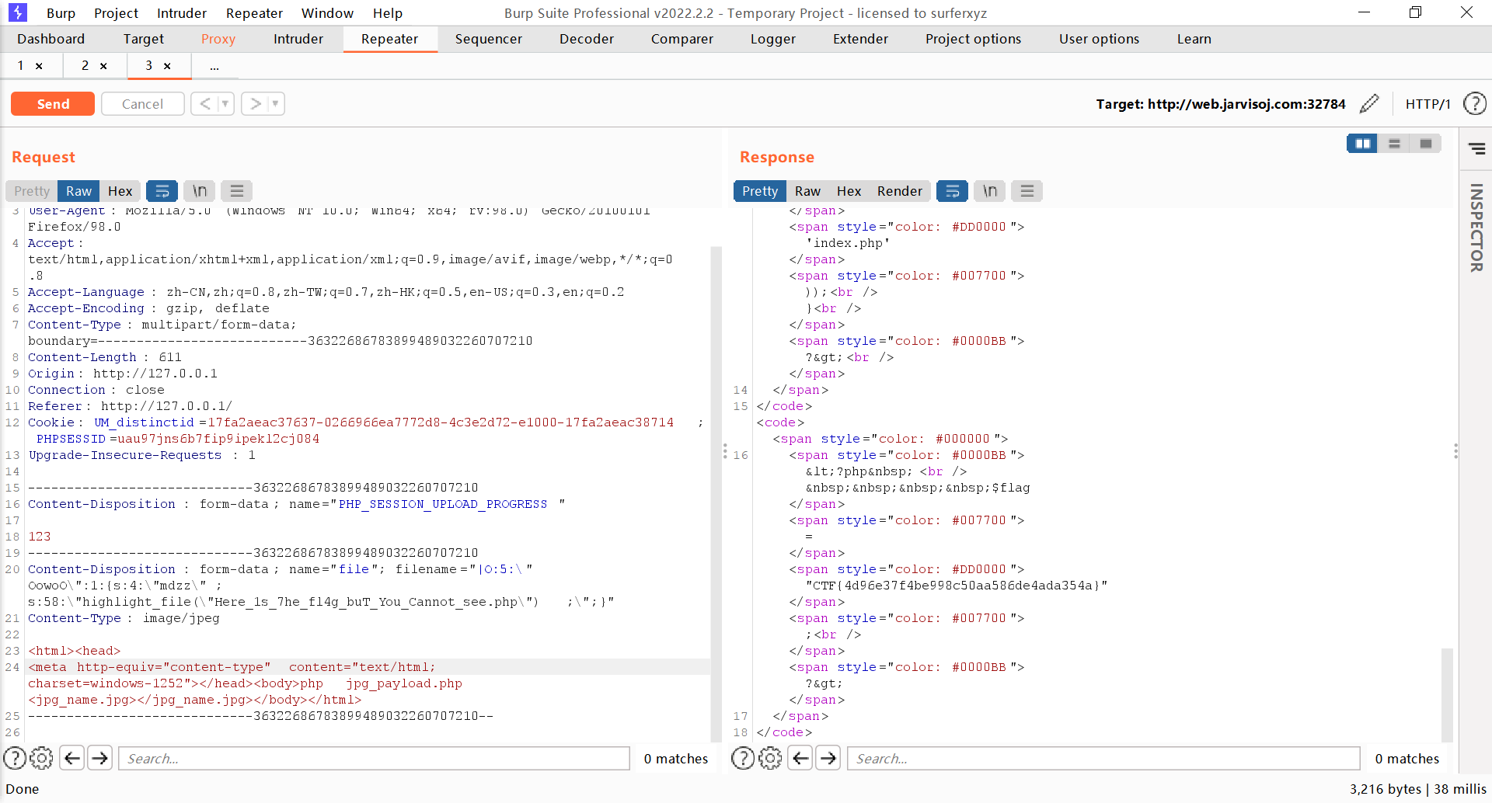Image resolution: width=1492 pixels, height=803 pixels.
Task: Open Request search help icon
Action: 15,758
